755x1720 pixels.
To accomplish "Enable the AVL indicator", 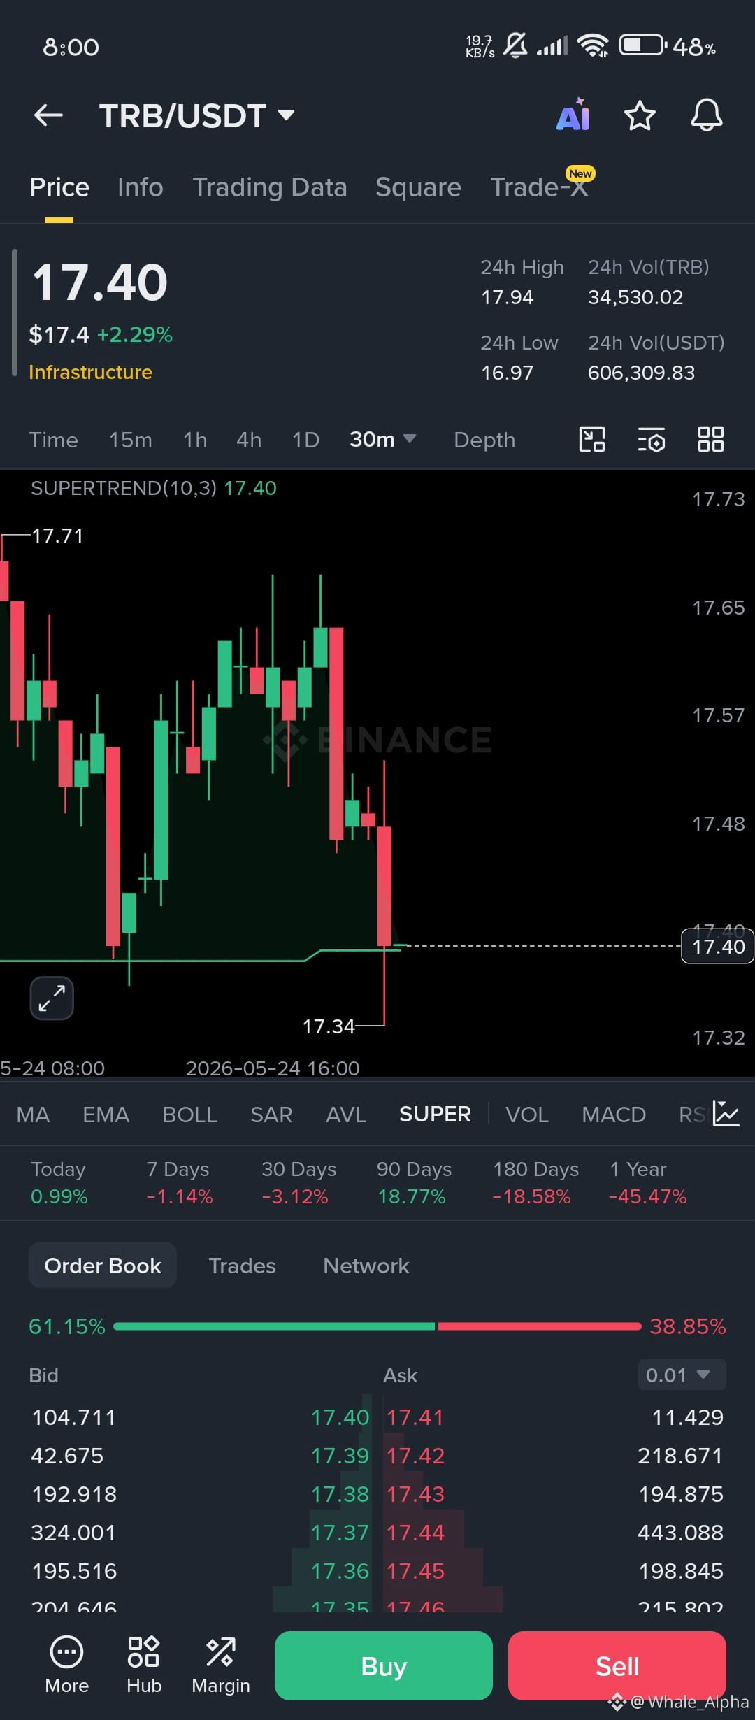I will click(346, 1114).
